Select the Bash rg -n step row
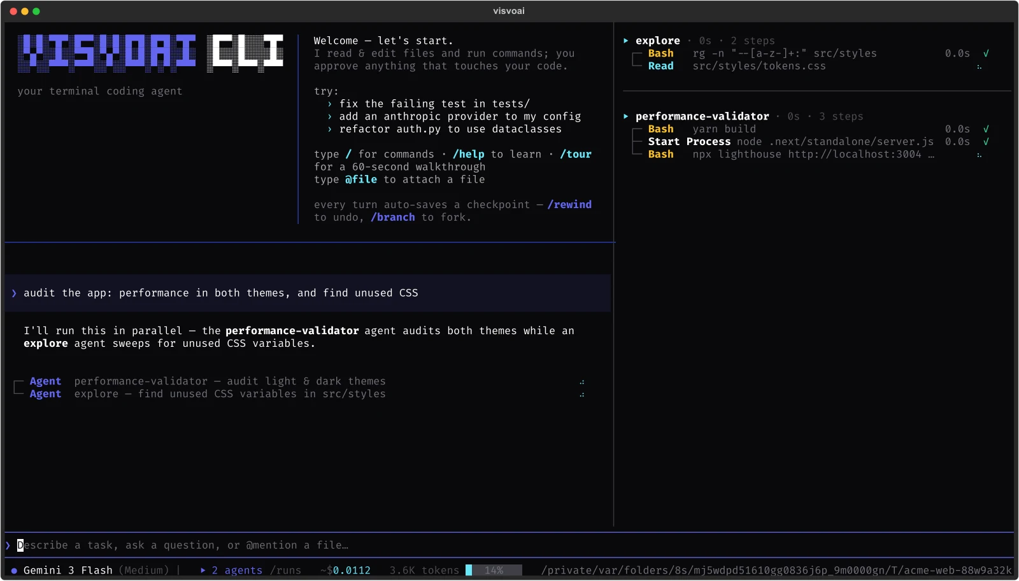The height and width of the screenshot is (581, 1019). [x=811, y=53]
